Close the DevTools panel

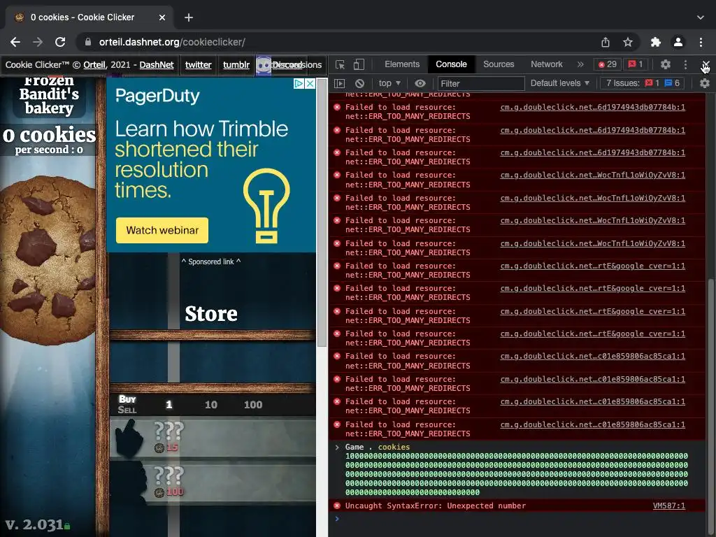(706, 64)
